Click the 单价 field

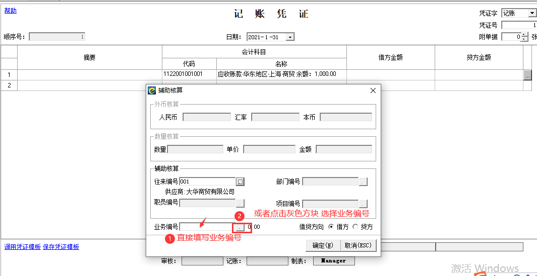click(x=269, y=149)
